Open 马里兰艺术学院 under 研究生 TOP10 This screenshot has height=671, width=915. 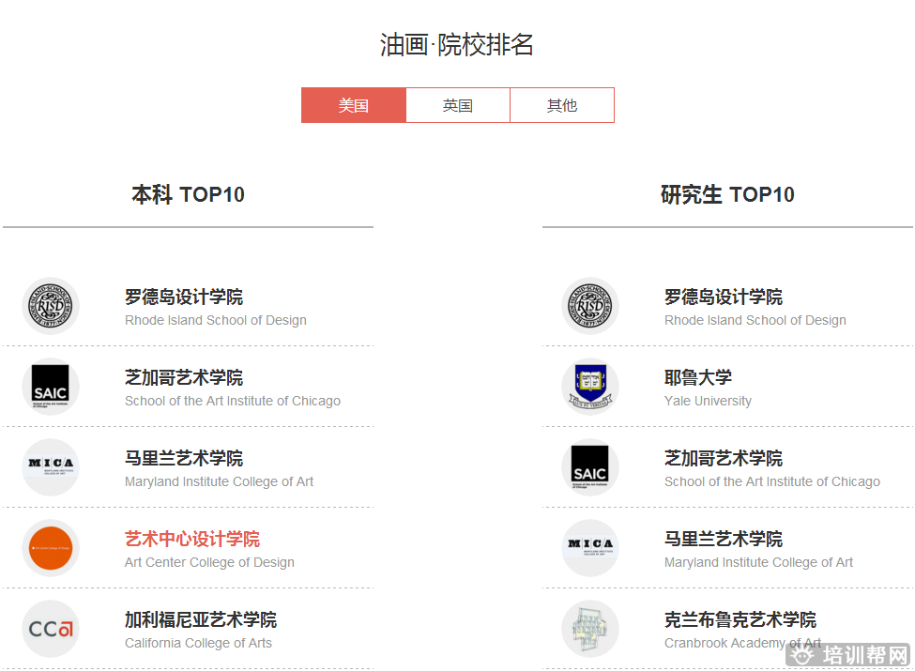(x=724, y=539)
